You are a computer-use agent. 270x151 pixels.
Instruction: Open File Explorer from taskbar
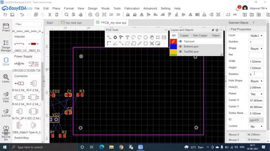pyautogui.click(x=111, y=147)
